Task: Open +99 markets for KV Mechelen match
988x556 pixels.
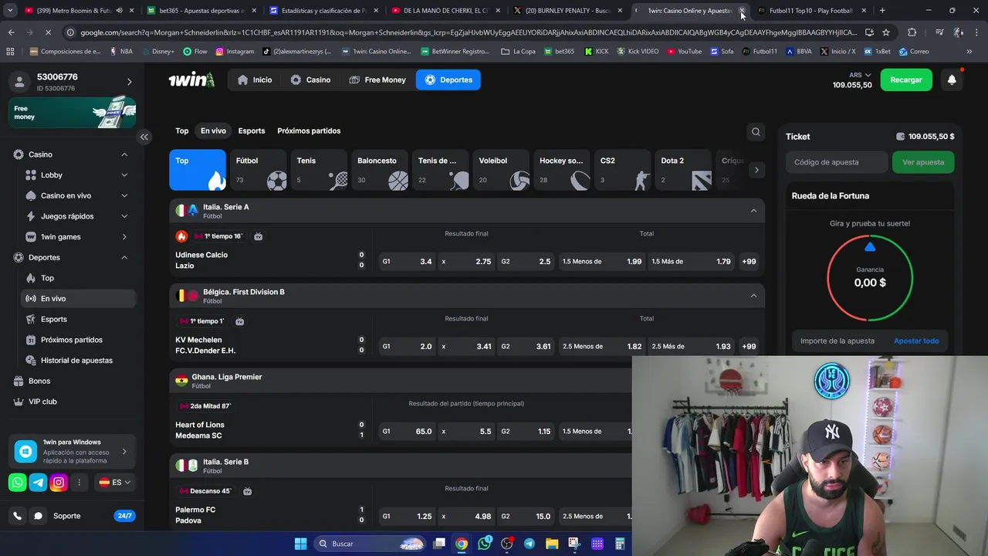Action: [749, 347]
